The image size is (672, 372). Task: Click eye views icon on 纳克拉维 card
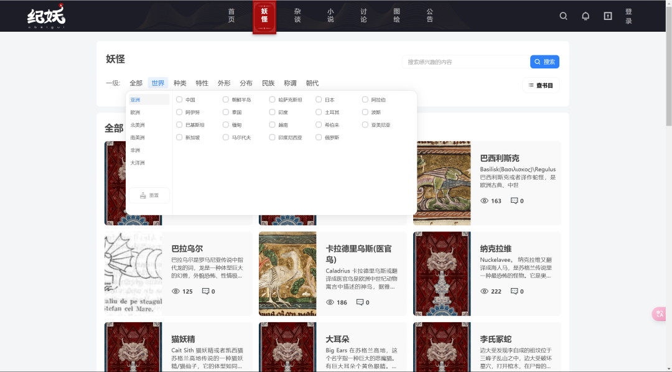coord(484,291)
